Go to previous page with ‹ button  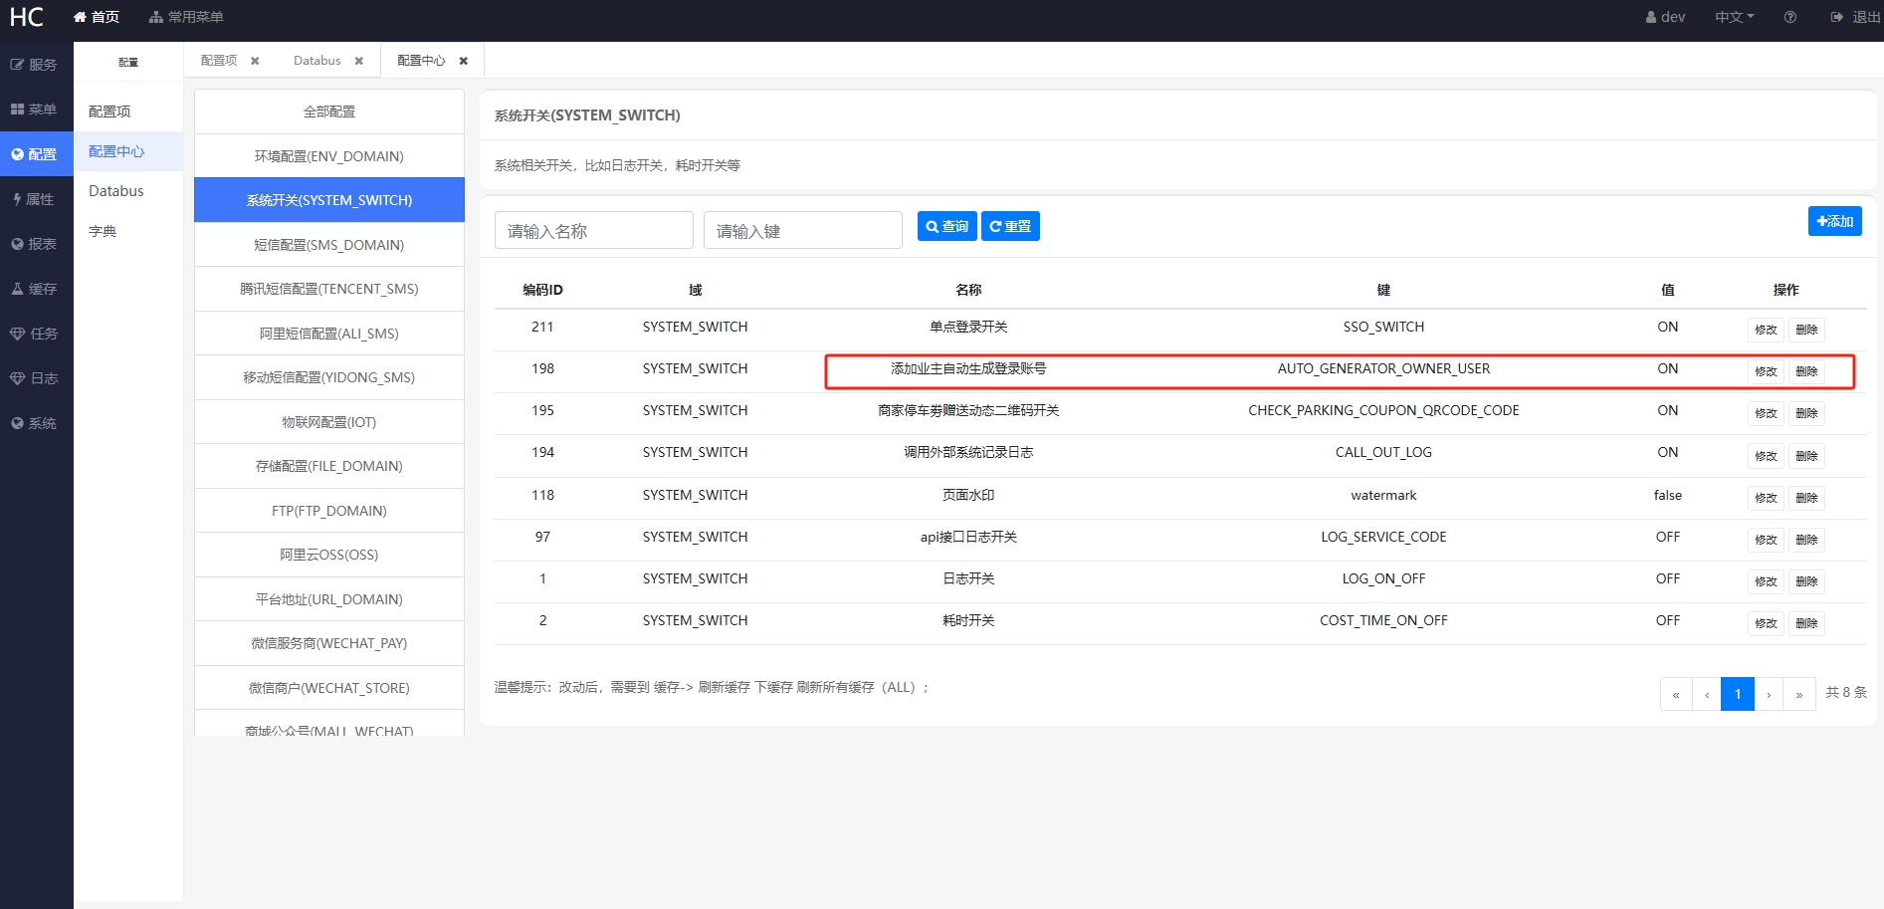coord(1707,694)
